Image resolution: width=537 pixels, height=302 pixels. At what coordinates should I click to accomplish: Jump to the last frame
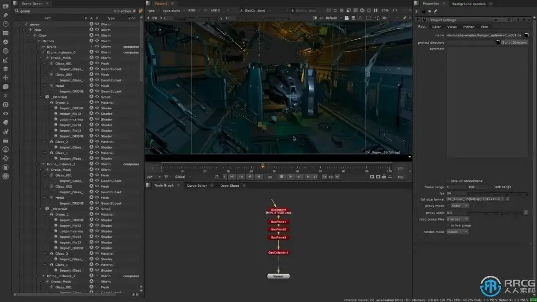[x=308, y=177]
